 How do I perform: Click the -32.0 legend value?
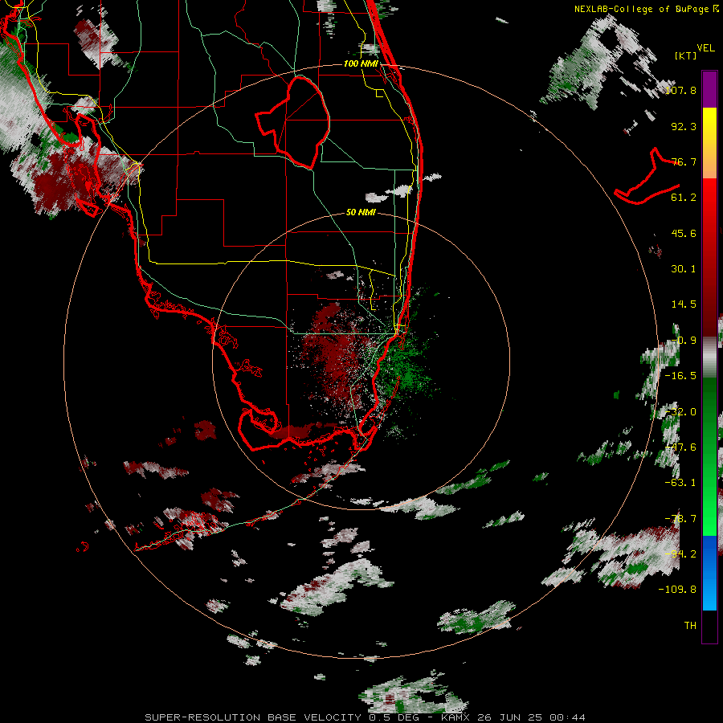pos(680,412)
